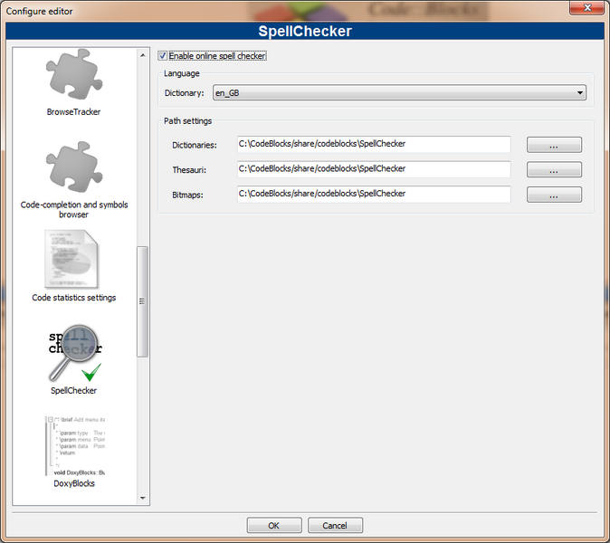Open the DoxyBlocks settings icon
Screen dimensions: 610x543
pyautogui.click(x=75, y=446)
